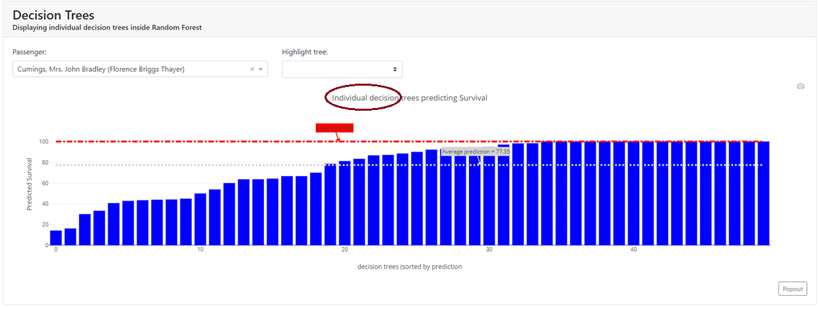Open the Highlight tree dropdown
The width and height of the screenshot is (820, 309).
pyautogui.click(x=342, y=69)
